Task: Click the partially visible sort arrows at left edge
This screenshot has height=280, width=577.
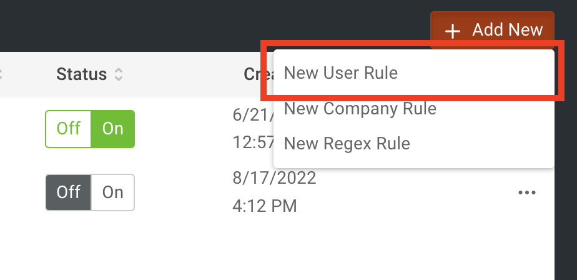Action: (1, 74)
